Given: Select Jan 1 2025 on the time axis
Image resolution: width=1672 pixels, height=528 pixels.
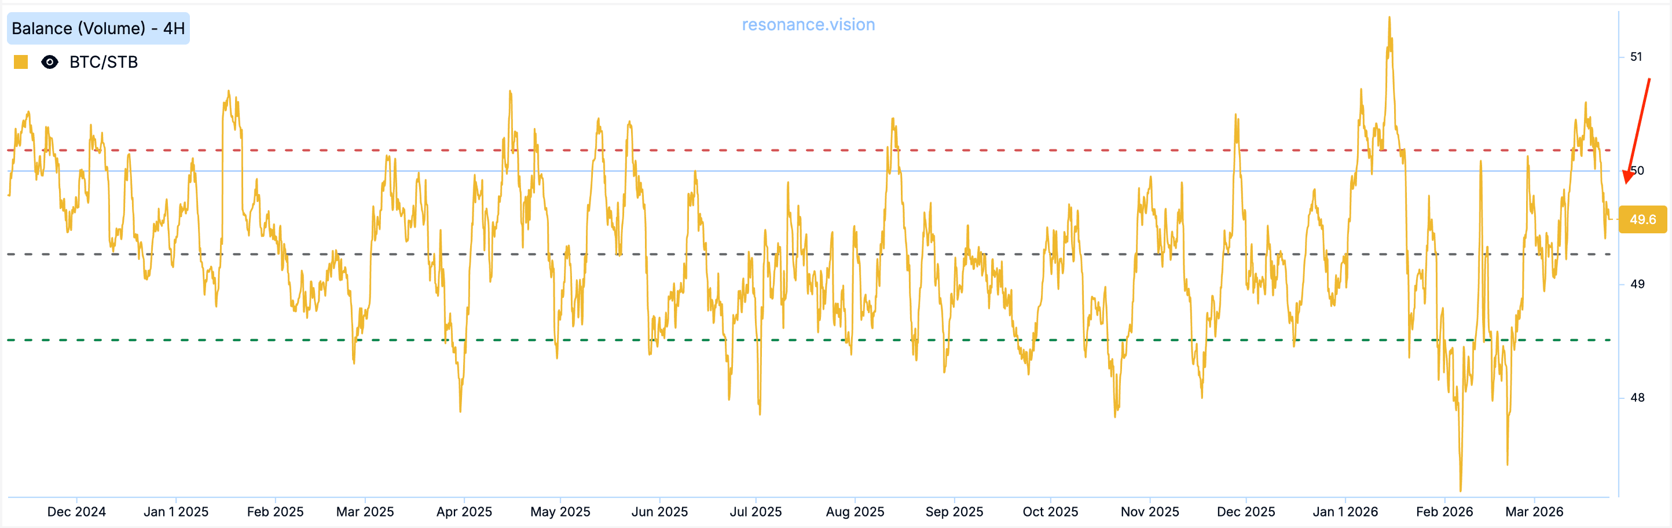Looking at the screenshot, I should pyautogui.click(x=176, y=512).
